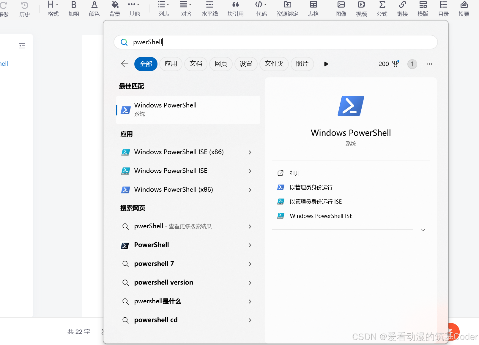Click the search box containing pwerShell
The height and width of the screenshot is (345, 479).
pyautogui.click(x=275, y=42)
